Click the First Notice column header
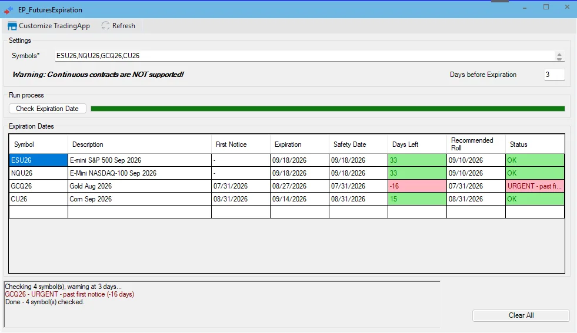This screenshot has height=333, width=577. [x=241, y=144]
